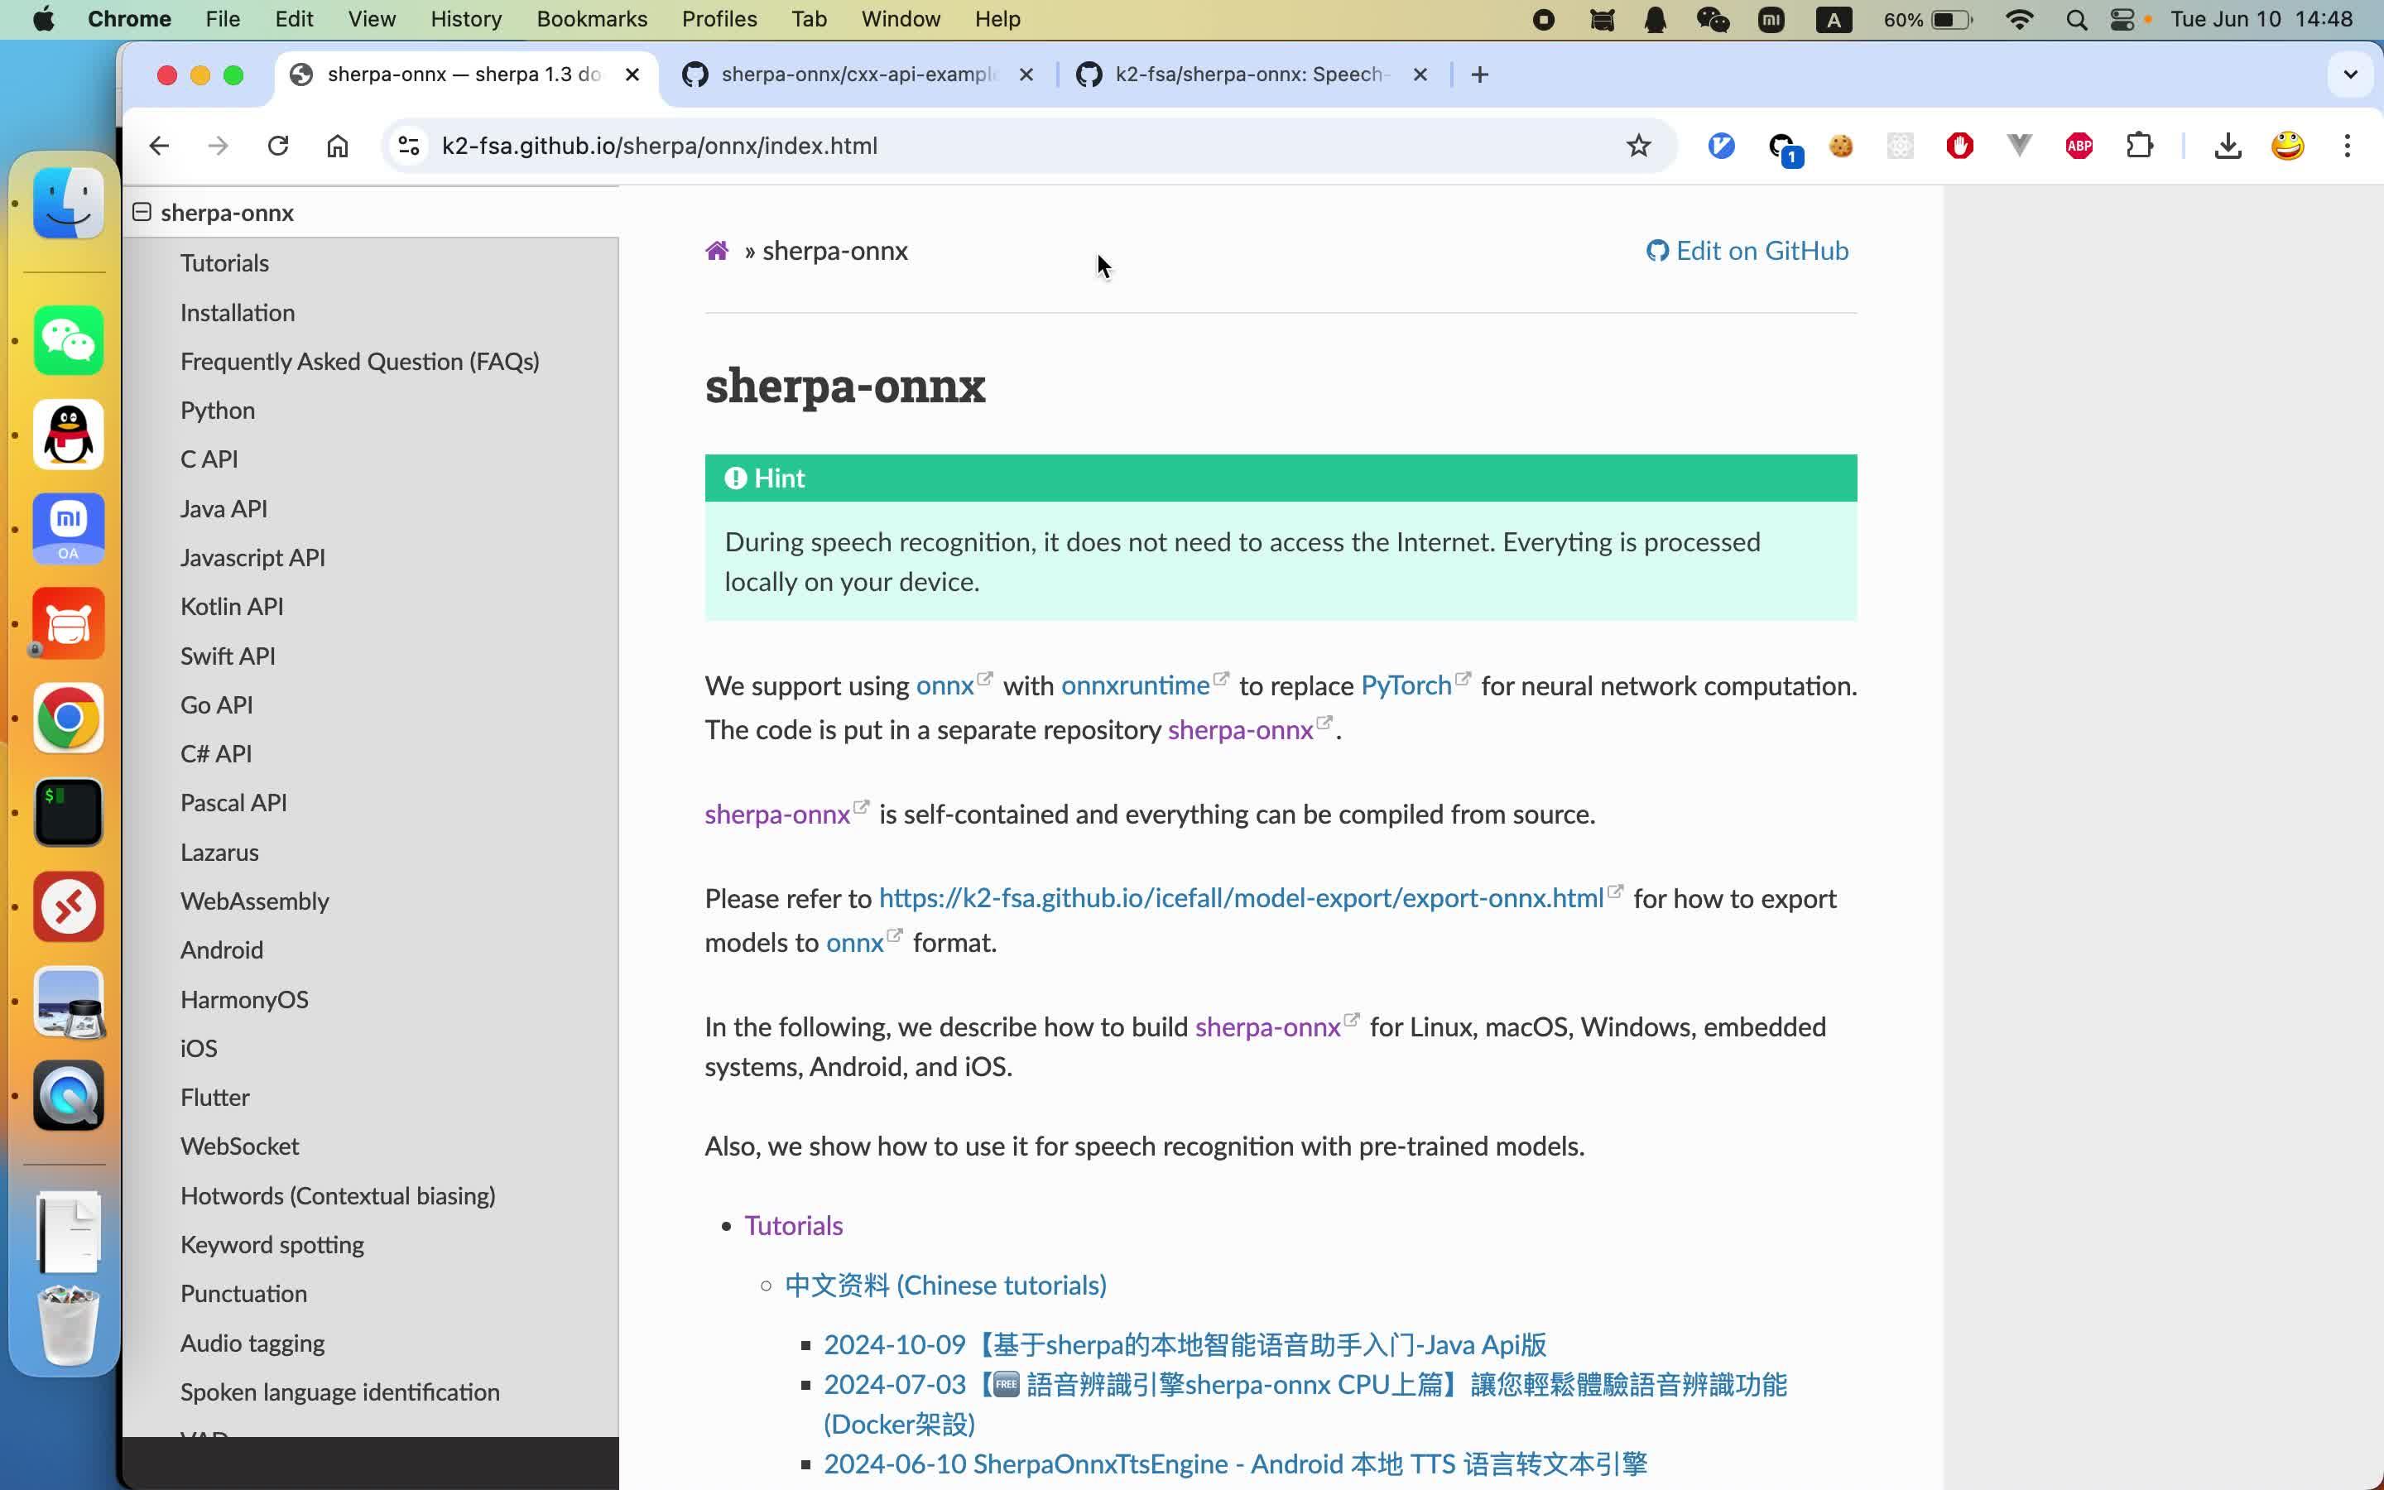Open the downloads icon in toolbar

click(2228, 146)
